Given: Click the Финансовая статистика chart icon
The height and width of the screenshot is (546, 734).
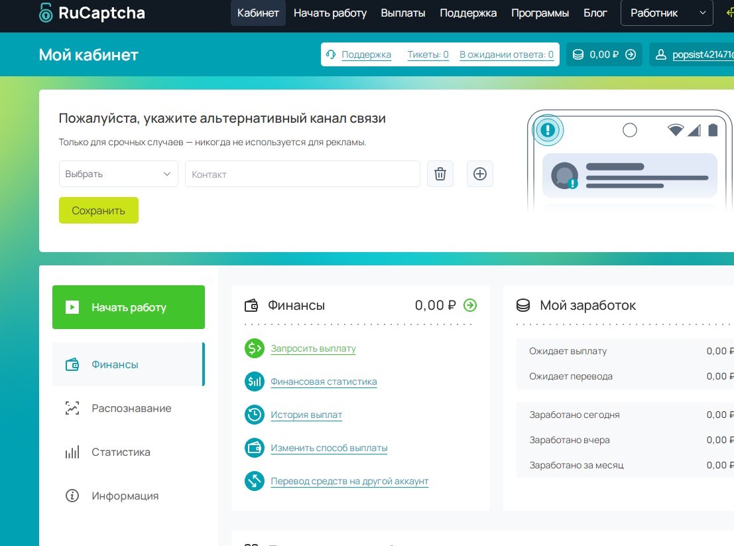Looking at the screenshot, I should [255, 381].
